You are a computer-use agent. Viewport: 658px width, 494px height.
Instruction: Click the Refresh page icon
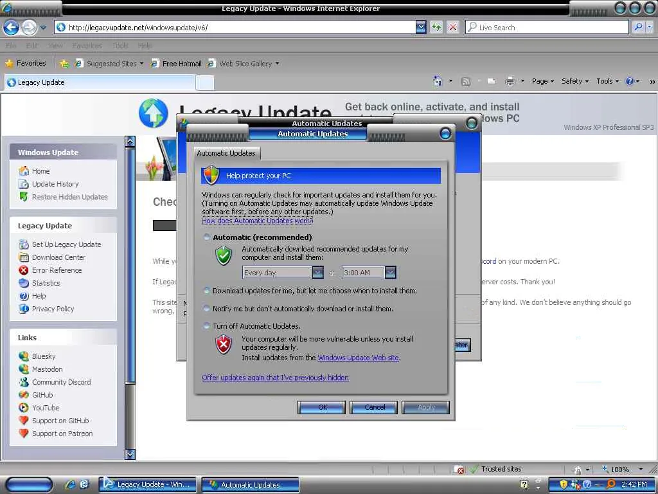(436, 27)
